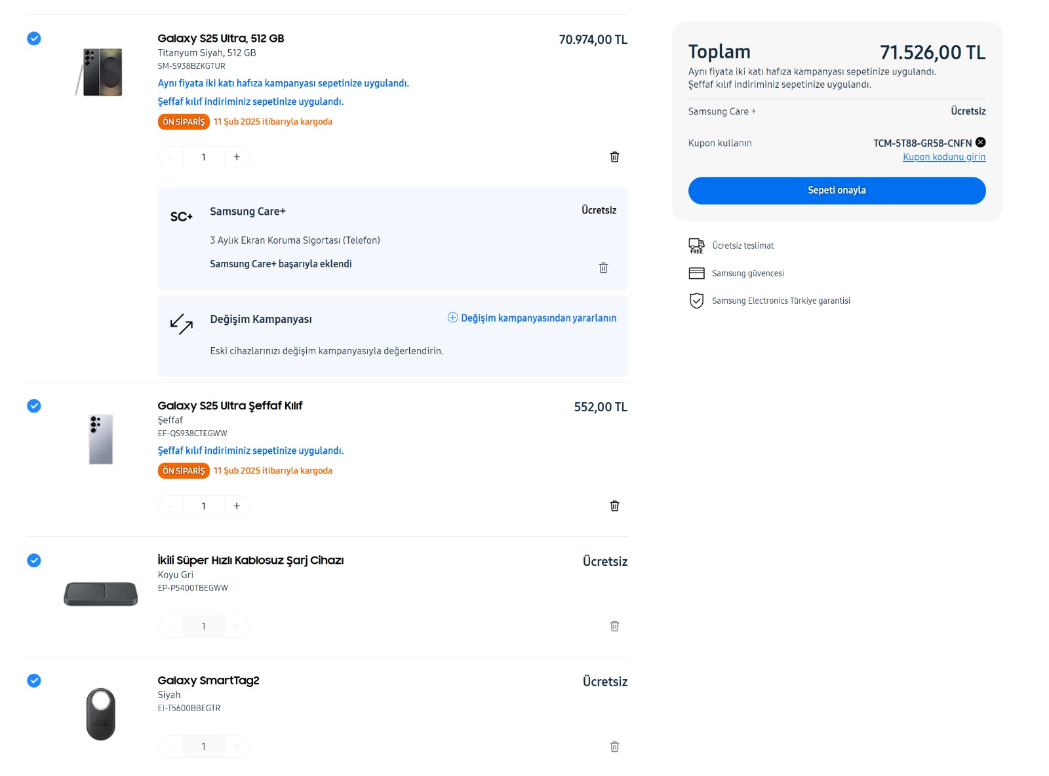Remove Samsung Care+ with its trash icon
Viewport: 1049px width, 776px height.
coord(603,268)
